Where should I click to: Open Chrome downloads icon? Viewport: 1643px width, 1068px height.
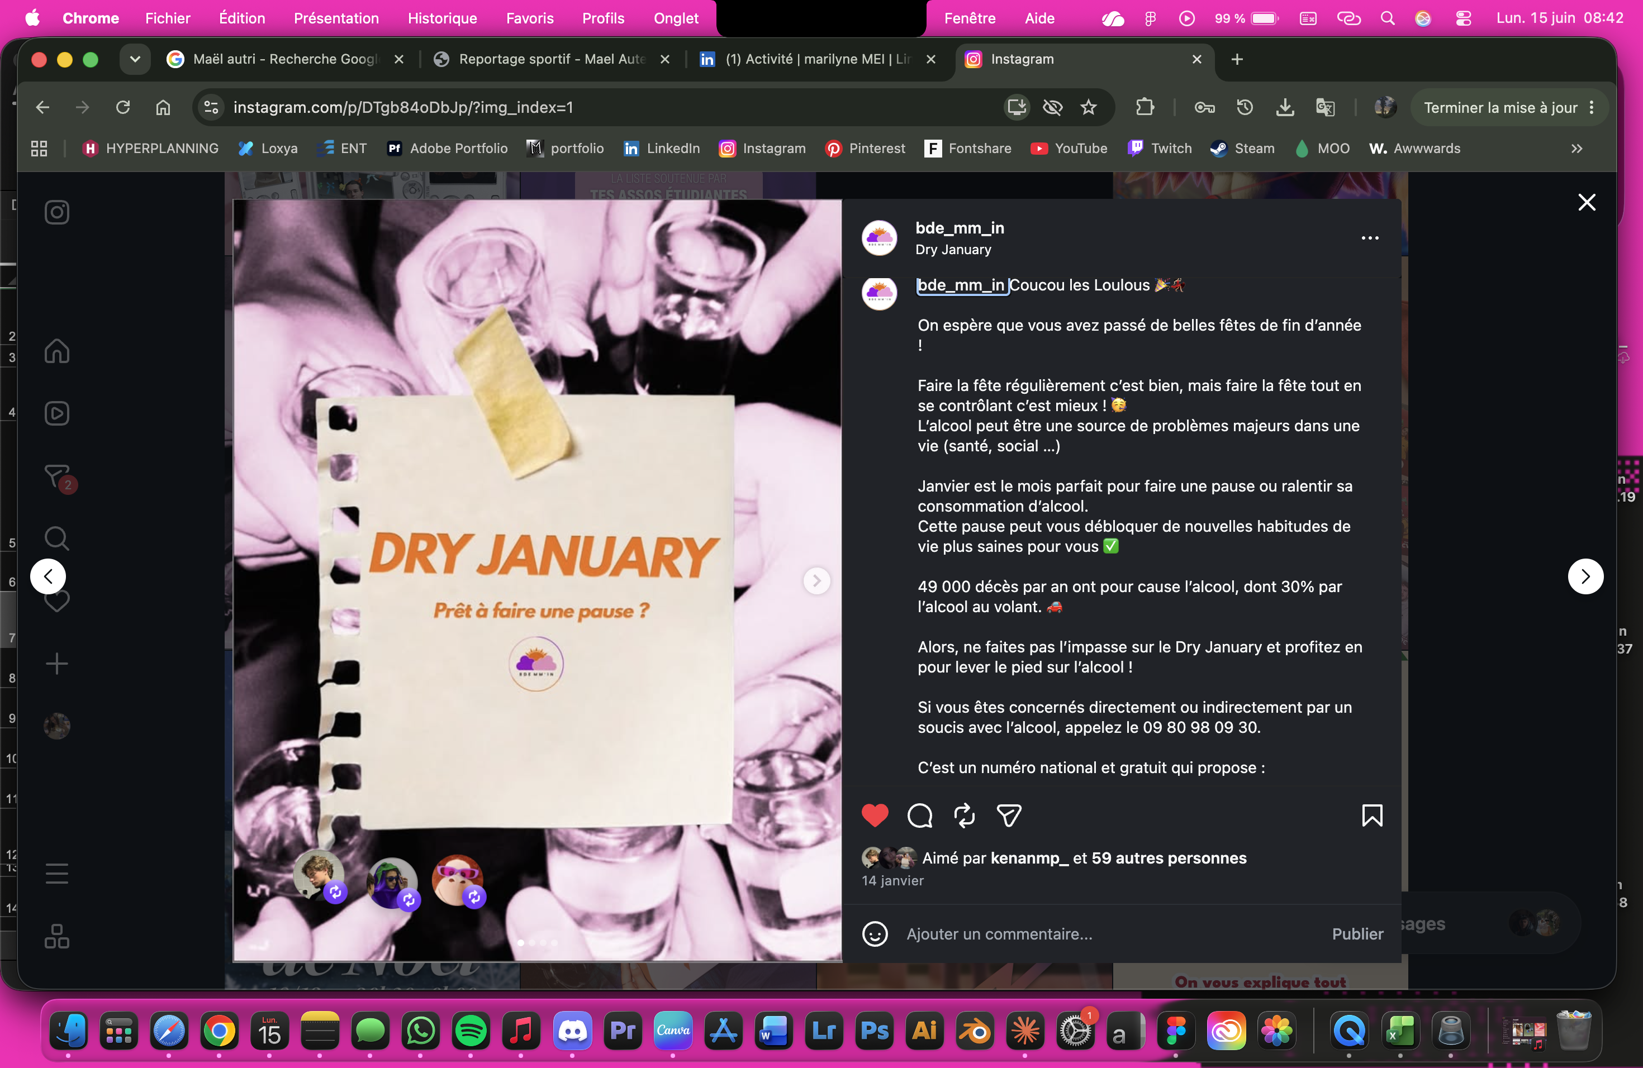(1285, 107)
